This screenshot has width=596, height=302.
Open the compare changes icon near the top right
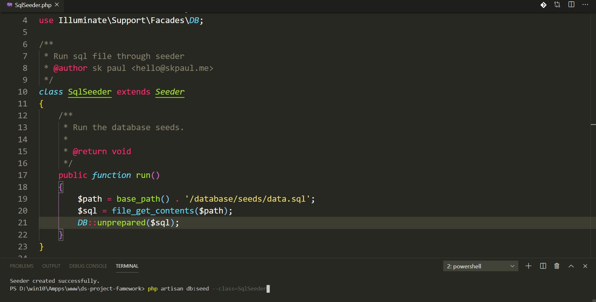(557, 5)
